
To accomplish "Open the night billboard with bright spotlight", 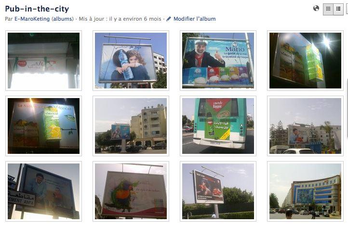I will [305, 61].
